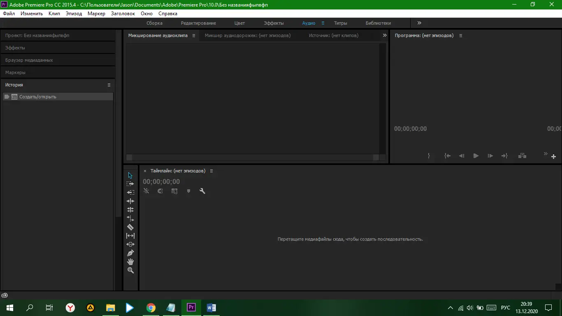
Task: Switch to the Титры workspace
Action: pyautogui.click(x=340, y=23)
